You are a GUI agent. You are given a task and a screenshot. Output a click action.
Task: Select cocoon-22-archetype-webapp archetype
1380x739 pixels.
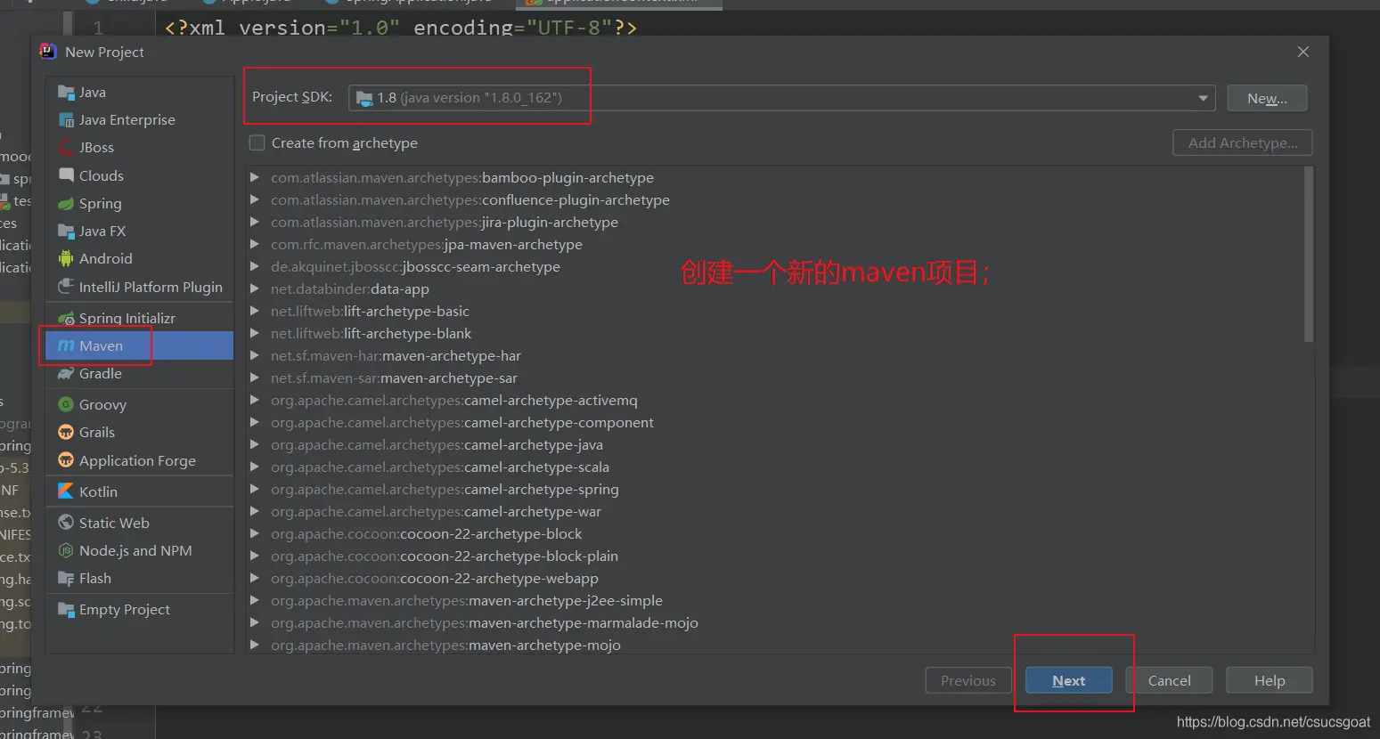[435, 578]
